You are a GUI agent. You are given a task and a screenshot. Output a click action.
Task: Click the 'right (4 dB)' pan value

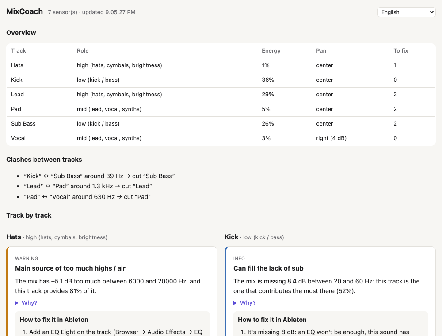click(331, 138)
